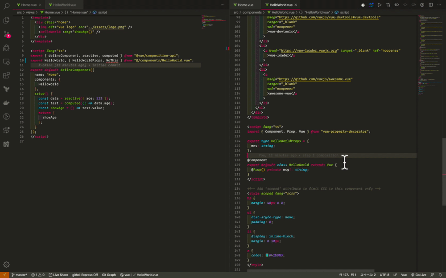
Task: Open Source Control view with badge
Action: click(6, 34)
